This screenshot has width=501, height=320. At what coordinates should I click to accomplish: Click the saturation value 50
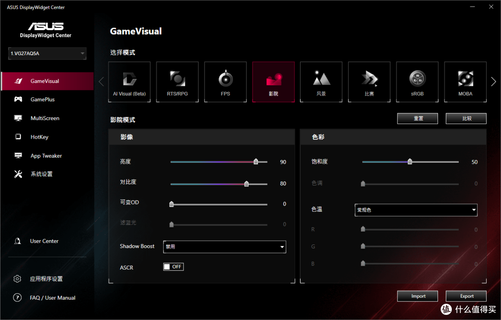(475, 162)
